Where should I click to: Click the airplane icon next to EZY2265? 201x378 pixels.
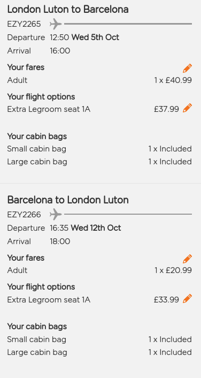tap(56, 24)
